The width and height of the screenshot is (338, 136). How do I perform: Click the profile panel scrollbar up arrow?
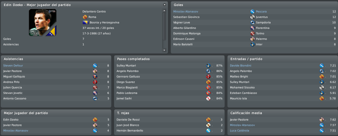[x=164, y=11]
